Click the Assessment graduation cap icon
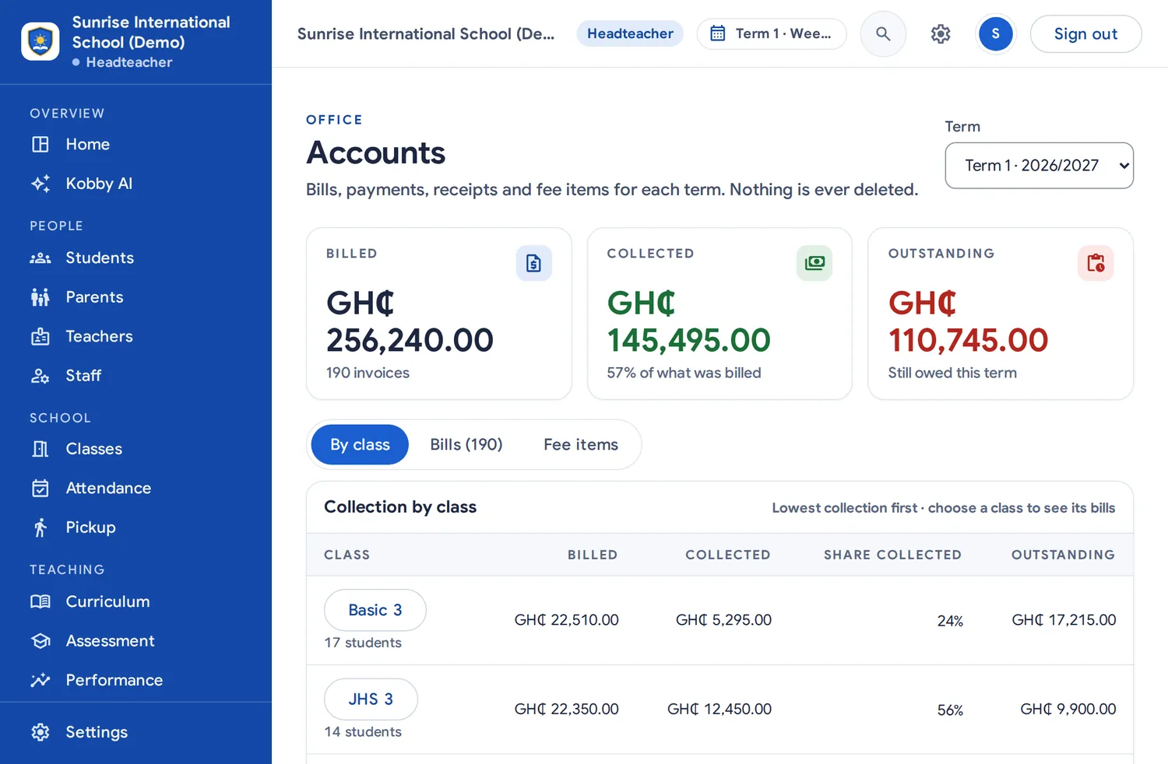Viewport: 1168px width, 764px height. point(40,641)
